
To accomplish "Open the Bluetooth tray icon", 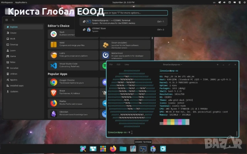I will pos(240,2).
